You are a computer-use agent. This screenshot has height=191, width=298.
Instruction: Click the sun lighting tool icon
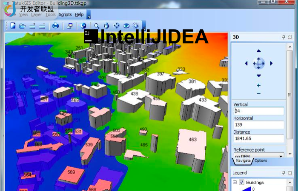pyautogui.click(x=136, y=26)
